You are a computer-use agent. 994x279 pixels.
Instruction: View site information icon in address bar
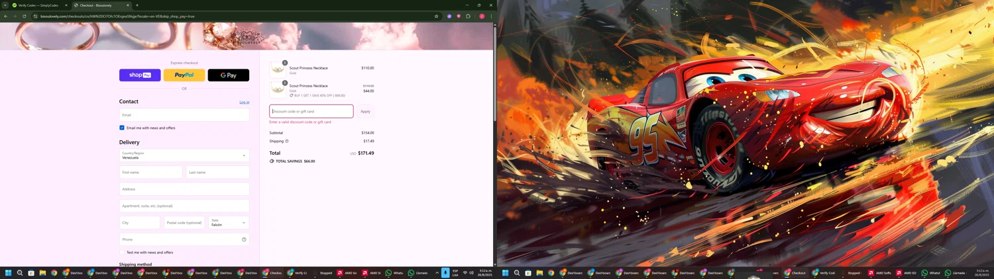[x=36, y=16]
